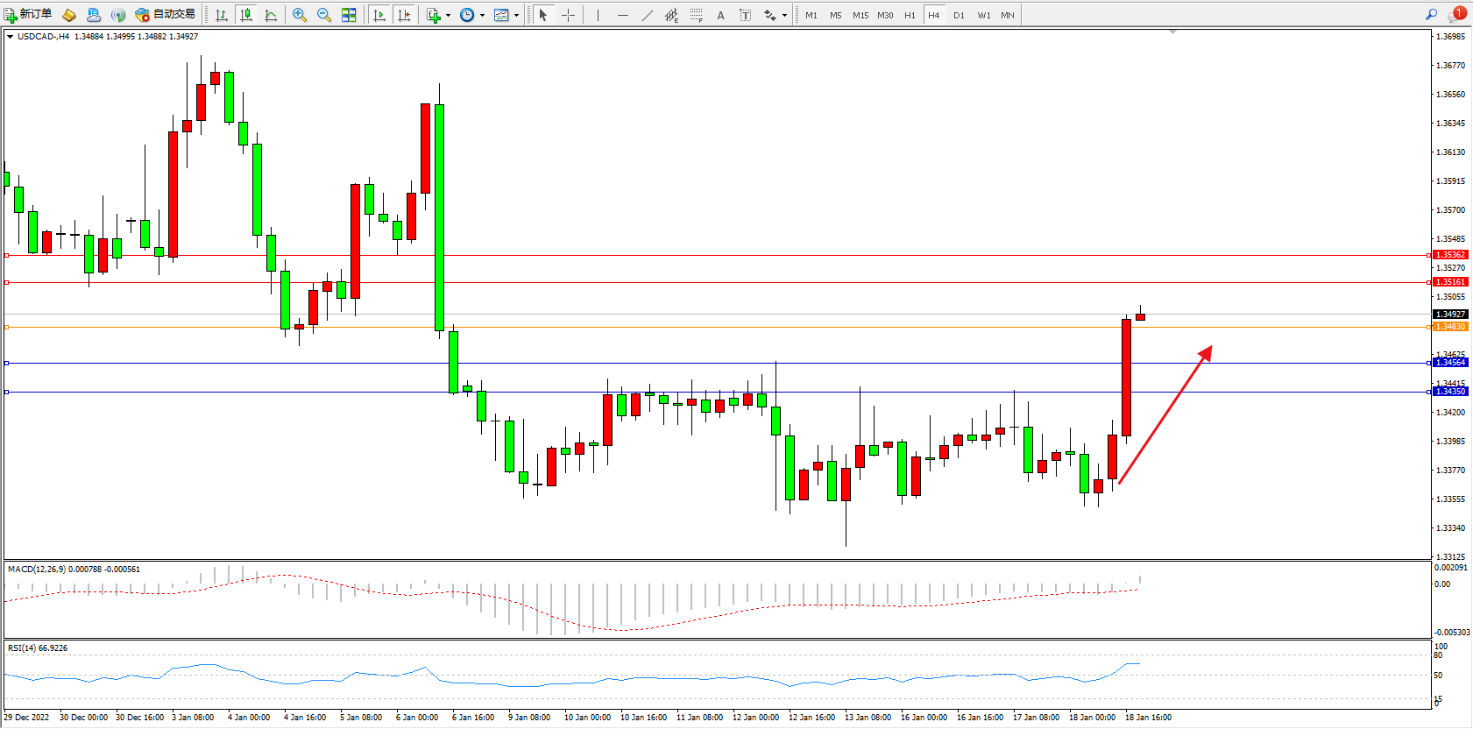The width and height of the screenshot is (1473, 729).
Task: Select the crosshair tool
Action: click(568, 15)
